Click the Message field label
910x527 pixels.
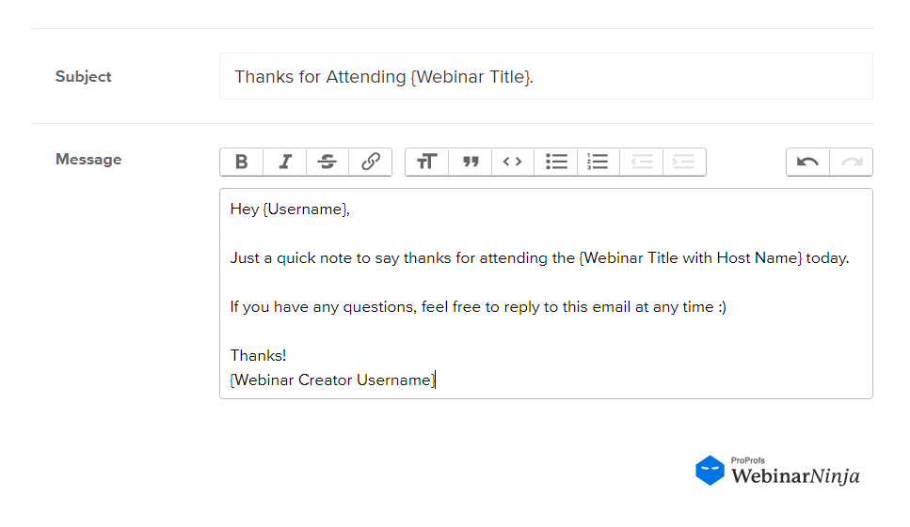[88, 160]
